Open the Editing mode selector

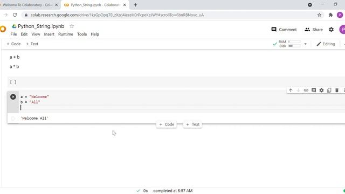(326, 44)
